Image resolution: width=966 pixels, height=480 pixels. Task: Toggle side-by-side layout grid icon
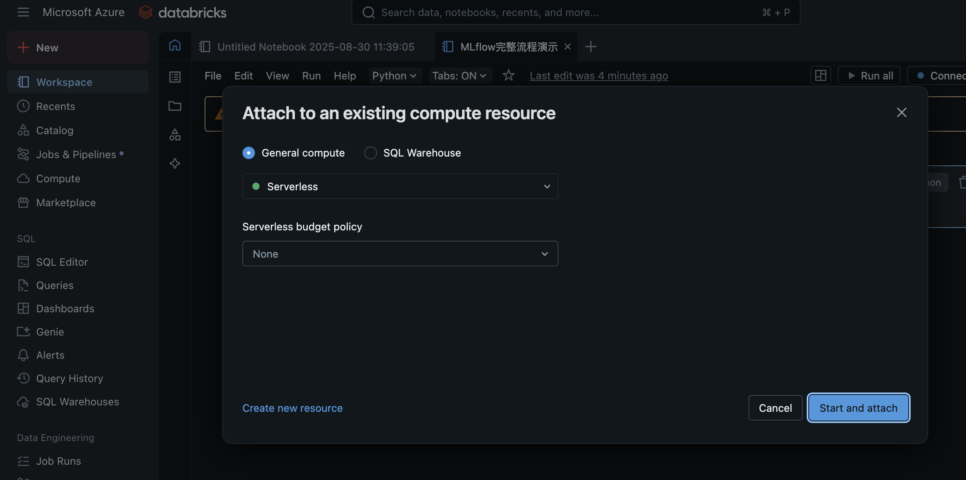pyautogui.click(x=821, y=75)
